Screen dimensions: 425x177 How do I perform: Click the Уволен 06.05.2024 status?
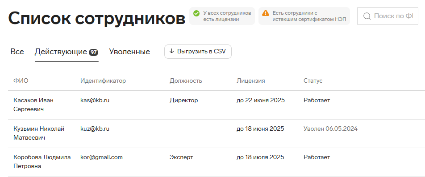coord(330,129)
